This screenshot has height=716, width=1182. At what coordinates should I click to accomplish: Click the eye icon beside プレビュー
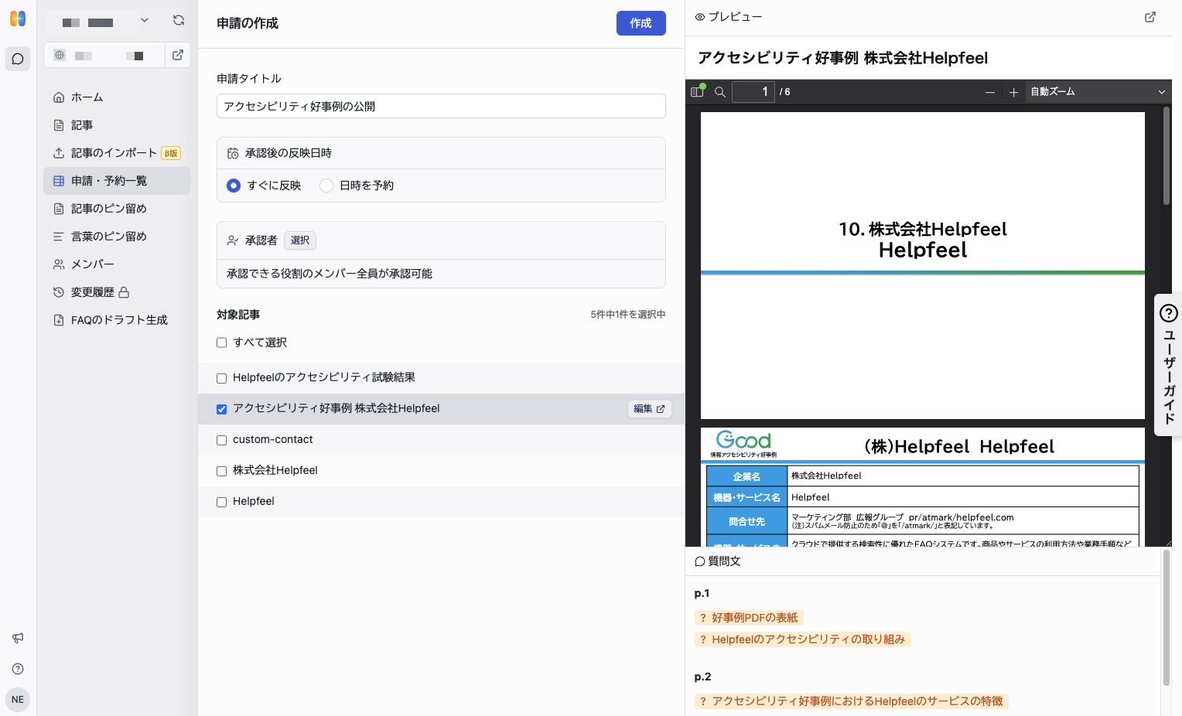coord(700,17)
